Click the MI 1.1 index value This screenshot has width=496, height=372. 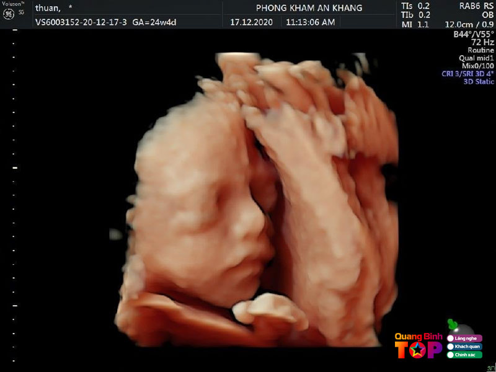pyautogui.click(x=415, y=24)
